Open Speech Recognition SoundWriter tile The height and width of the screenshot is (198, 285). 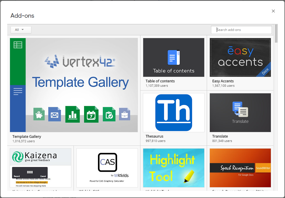click(240, 168)
